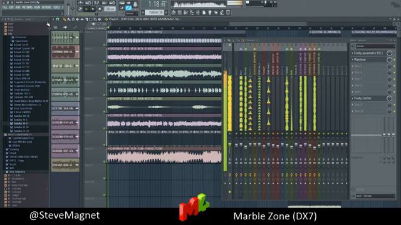Click the record button
The image size is (401, 225).
100,9
